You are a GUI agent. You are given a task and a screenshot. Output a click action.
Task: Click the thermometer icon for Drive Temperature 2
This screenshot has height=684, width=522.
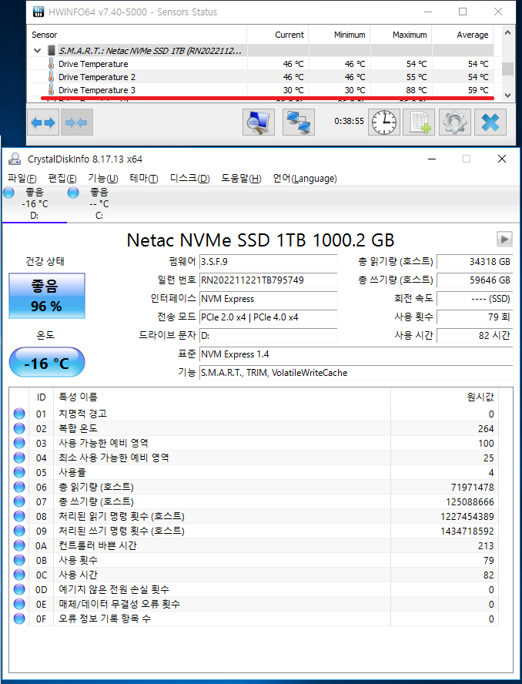51,77
